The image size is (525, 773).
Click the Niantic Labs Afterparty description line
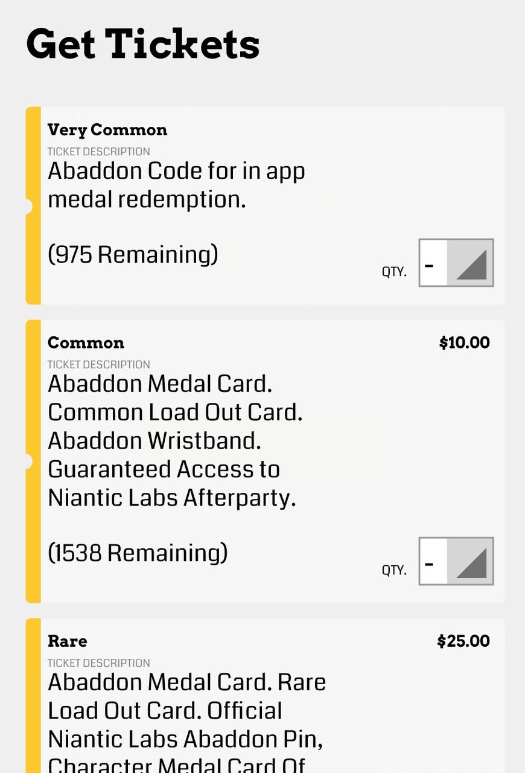point(171,498)
